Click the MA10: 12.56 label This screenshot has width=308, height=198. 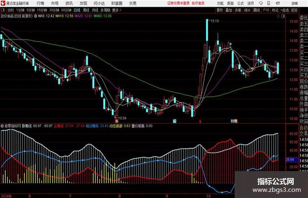[x=65, y=16]
